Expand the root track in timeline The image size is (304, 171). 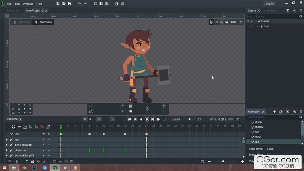(x=7, y=140)
